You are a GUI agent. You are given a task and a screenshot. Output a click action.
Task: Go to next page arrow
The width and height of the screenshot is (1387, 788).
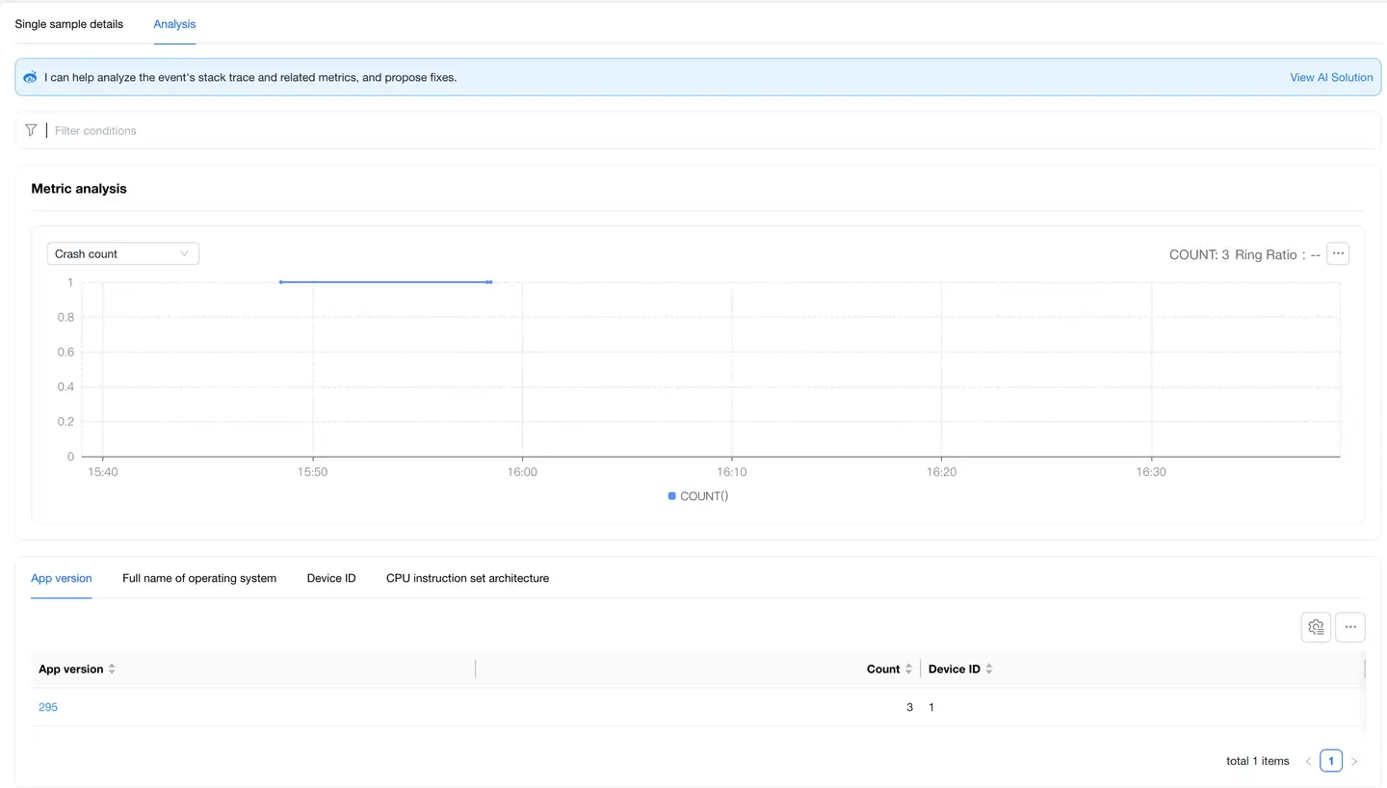coord(1353,761)
